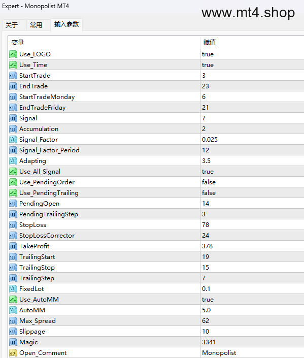The height and width of the screenshot is (358, 304).
Task: Click the bool icon next to Use_Time
Action: coord(13,65)
